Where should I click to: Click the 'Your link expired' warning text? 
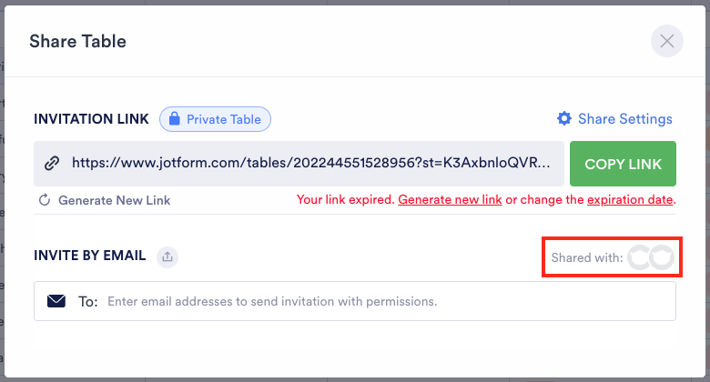pyautogui.click(x=345, y=199)
